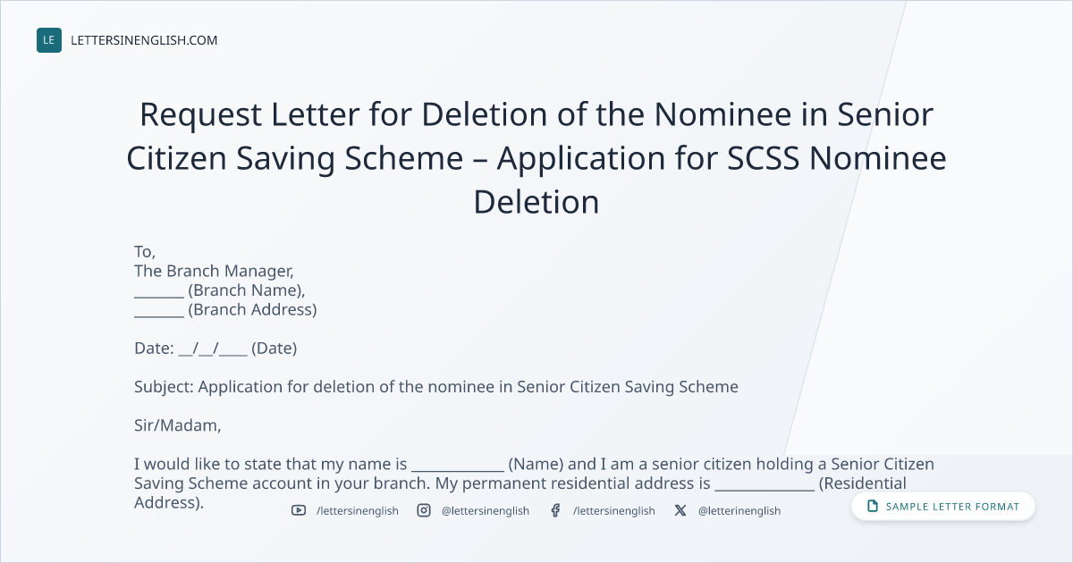Open the /lettersinenglish Facebook handle
Image resolution: width=1073 pixels, height=563 pixels.
(x=613, y=510)
